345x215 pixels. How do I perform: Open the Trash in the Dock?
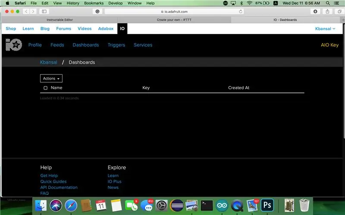[x=304, y=206]
